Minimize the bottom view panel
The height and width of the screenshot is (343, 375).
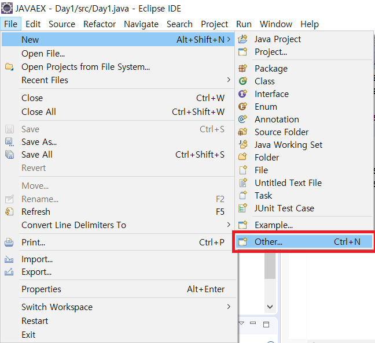click(253, 323)
